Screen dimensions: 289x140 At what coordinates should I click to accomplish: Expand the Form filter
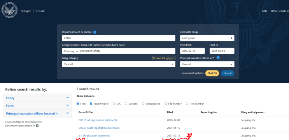[37, 106]
